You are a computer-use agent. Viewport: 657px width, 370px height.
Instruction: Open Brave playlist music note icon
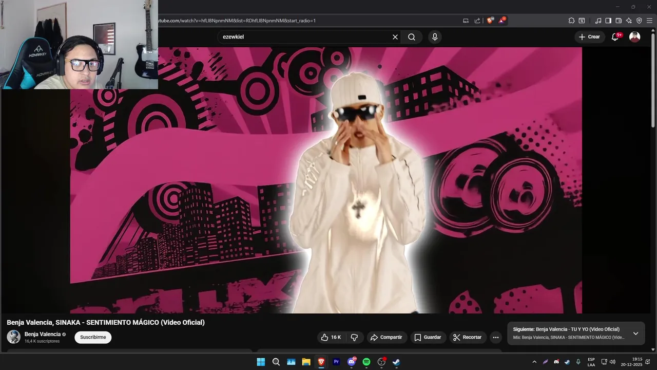coord(598,21)
